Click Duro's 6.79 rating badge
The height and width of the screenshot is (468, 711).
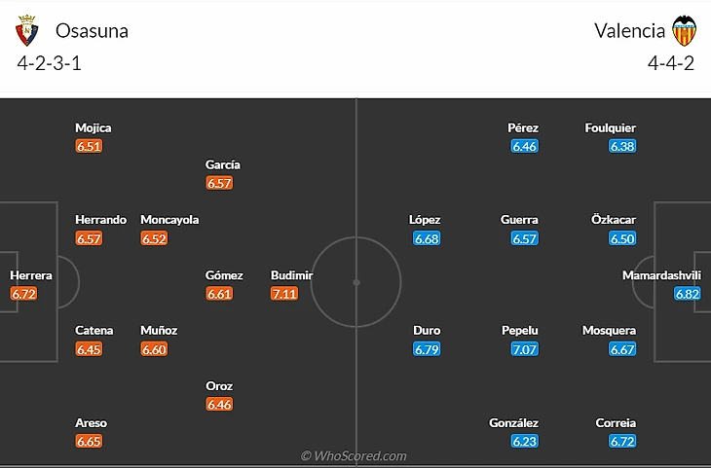427,349
